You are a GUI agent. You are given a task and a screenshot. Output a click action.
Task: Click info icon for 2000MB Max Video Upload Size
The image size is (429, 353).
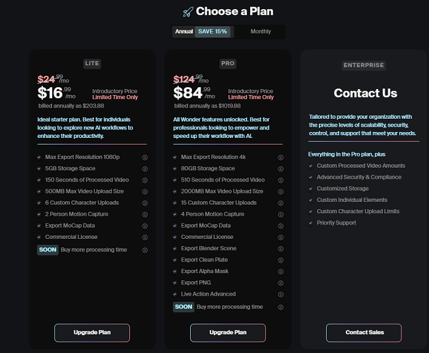(280, 192)
